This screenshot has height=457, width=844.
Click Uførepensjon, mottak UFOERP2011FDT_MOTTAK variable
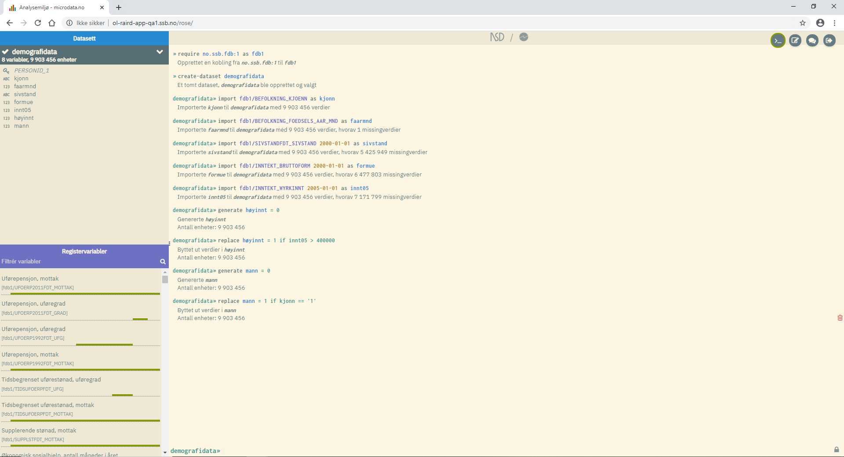coord(30,279)
